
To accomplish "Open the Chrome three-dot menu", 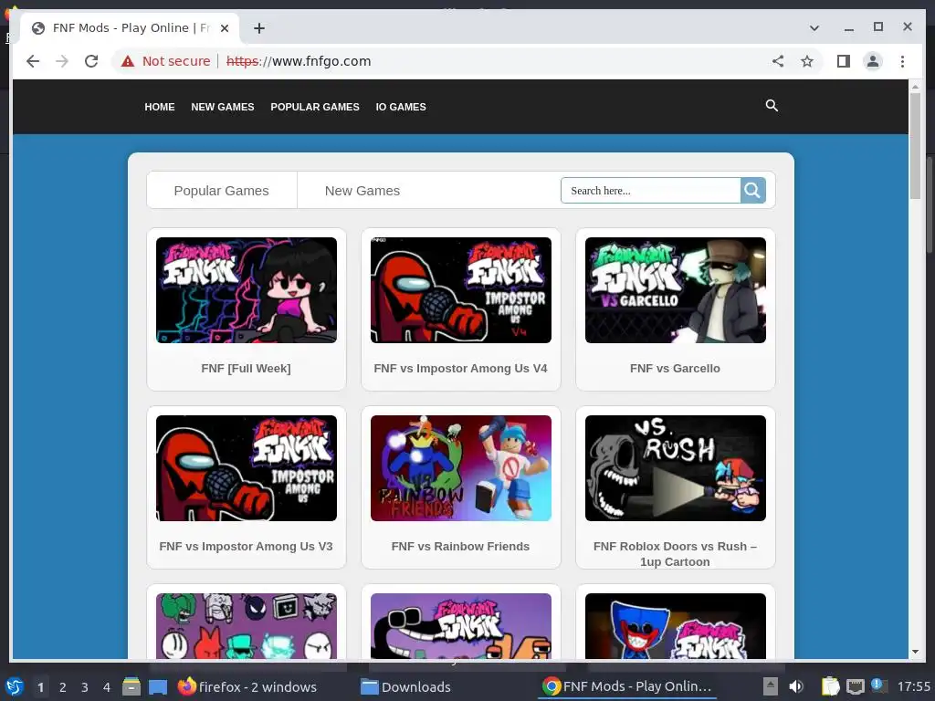I will [x=902, y=61].
